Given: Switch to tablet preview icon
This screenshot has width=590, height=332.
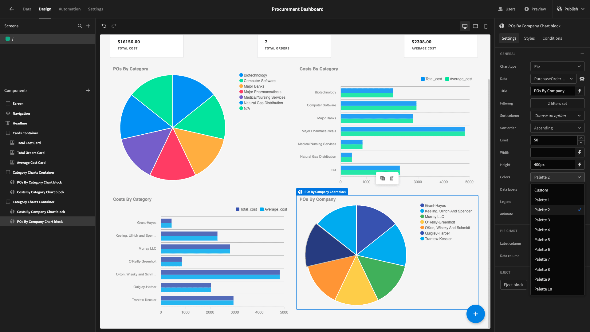Looking at the screenshot, I should click(475, 26).
